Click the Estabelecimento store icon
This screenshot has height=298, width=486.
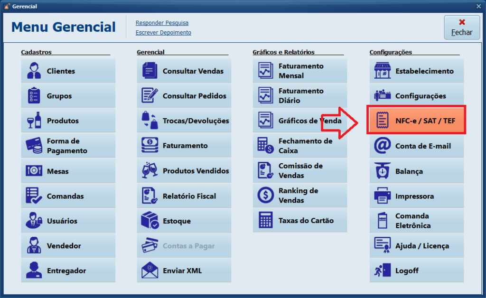pos(382,70)
